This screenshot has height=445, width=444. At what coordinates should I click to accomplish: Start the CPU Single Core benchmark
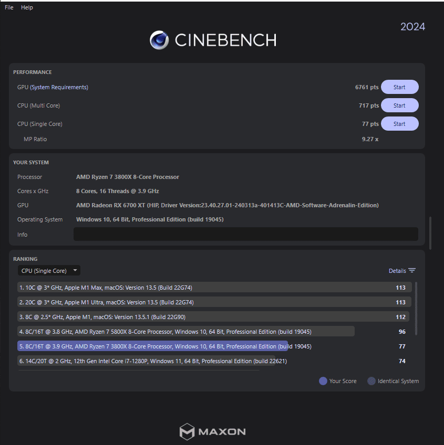tap(399, 124)
